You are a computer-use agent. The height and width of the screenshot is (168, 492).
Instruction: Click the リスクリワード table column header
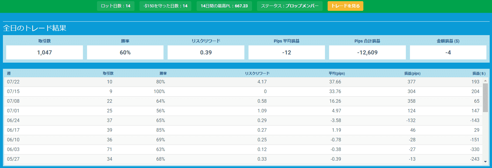257,73
